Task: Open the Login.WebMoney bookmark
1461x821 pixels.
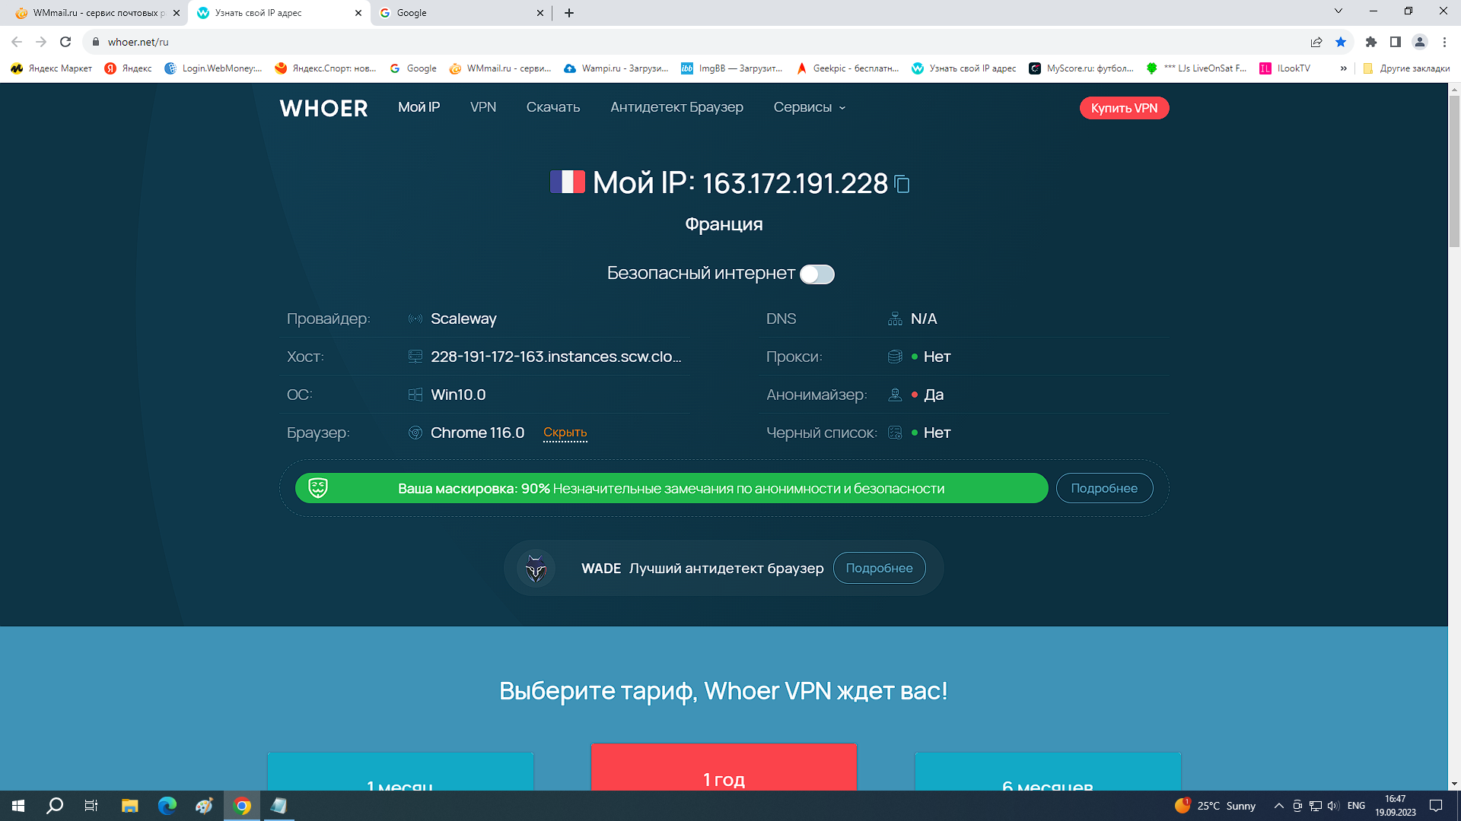Action: [x=213, y=68]
